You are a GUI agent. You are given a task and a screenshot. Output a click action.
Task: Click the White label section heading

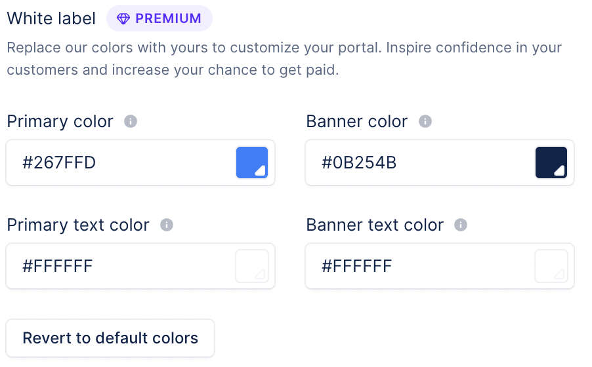pyautogui.click(x=51, y=19)
